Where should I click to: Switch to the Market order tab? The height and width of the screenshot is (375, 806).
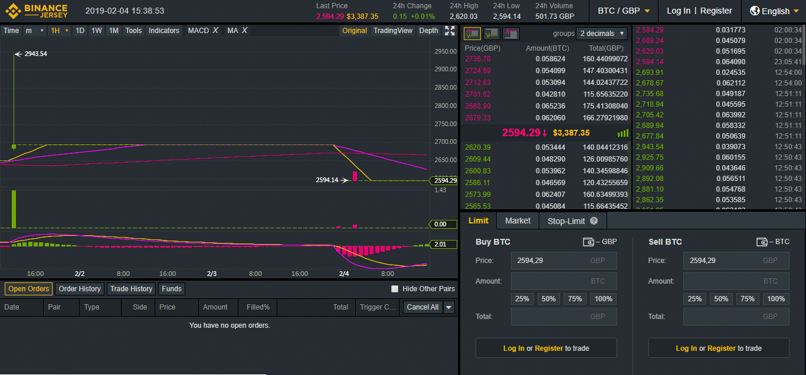517,221
